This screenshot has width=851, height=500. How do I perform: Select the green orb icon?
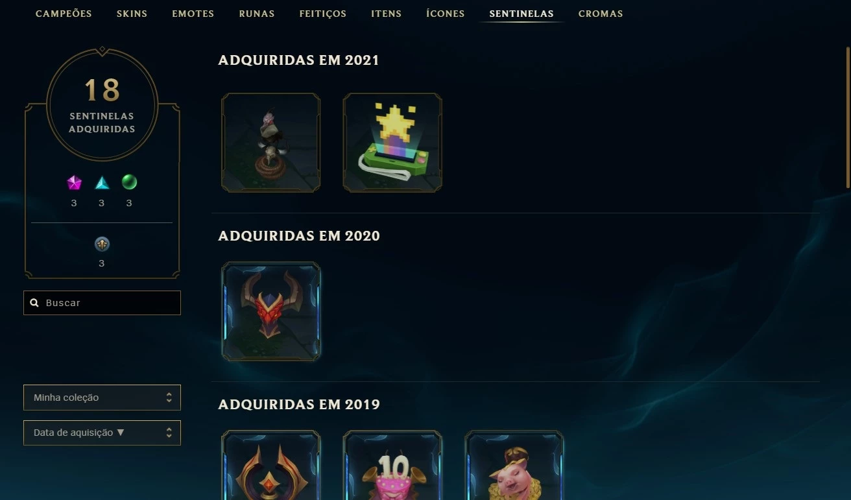tap(129, 182)
